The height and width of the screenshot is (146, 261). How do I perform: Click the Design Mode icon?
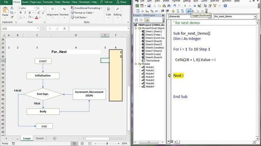pos(199,6)
